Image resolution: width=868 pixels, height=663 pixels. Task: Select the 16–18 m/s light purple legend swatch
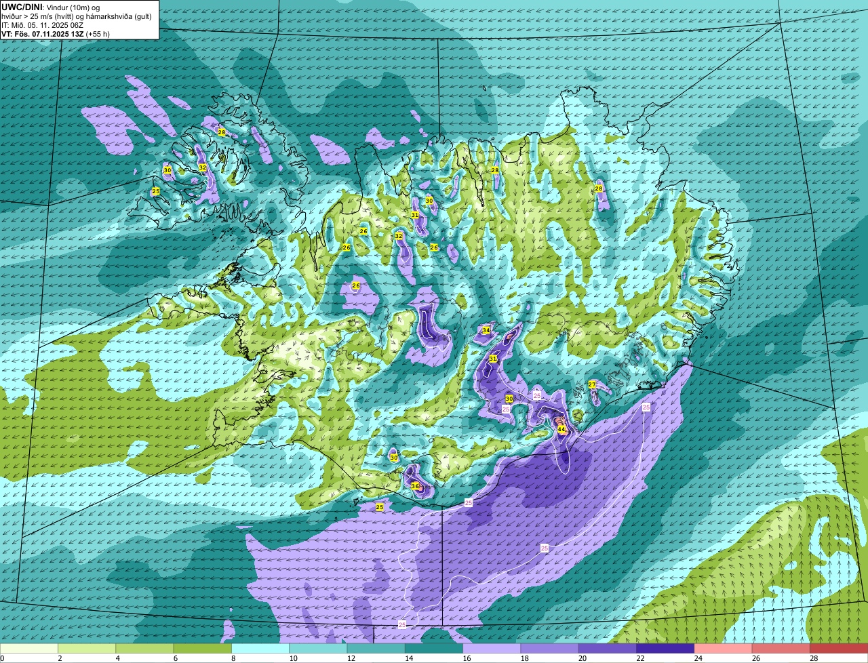tap(492, 648)
